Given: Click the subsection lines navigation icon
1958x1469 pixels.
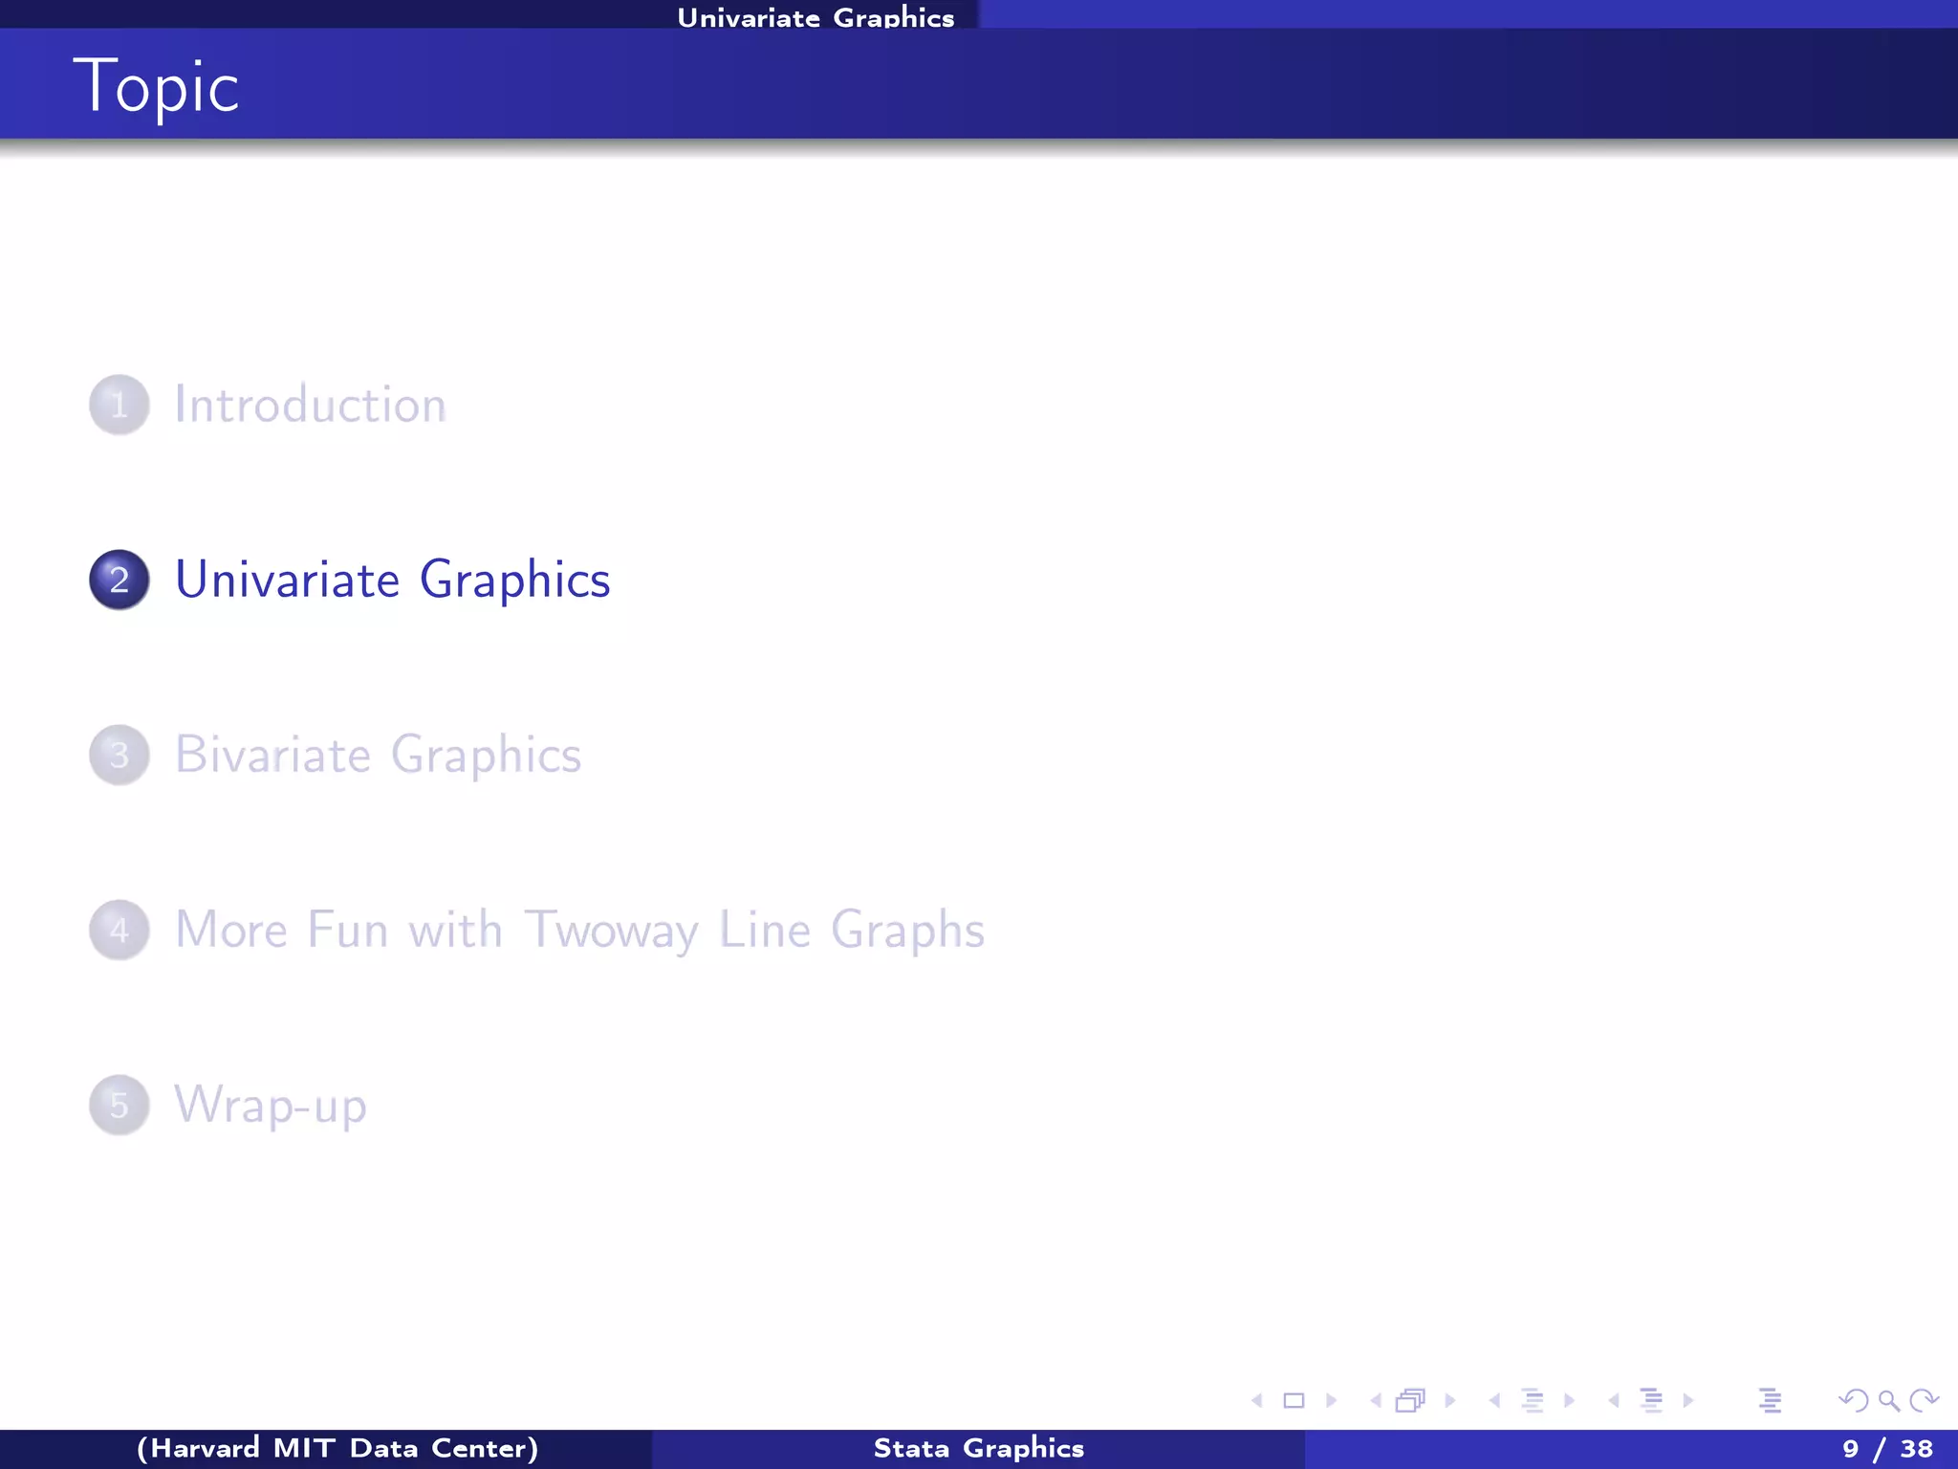Looking at the screenshot, I should point(1533,1401).
